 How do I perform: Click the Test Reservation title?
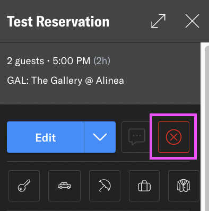(58, 21)
